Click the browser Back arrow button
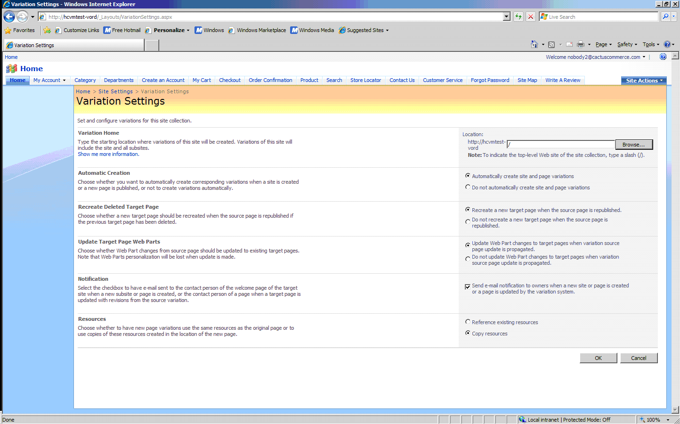 point(9,16)
